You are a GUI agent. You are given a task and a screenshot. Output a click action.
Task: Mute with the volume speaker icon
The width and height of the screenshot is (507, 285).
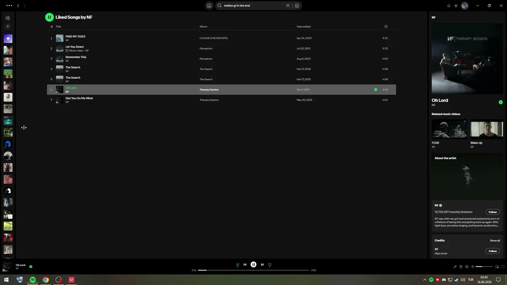click(x=473, y=267)
